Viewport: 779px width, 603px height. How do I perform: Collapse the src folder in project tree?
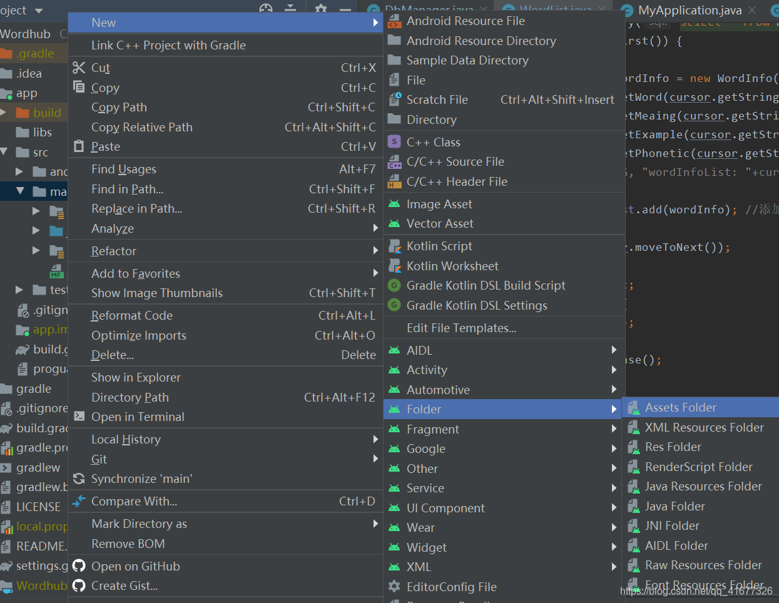click(x=4, y=152)
